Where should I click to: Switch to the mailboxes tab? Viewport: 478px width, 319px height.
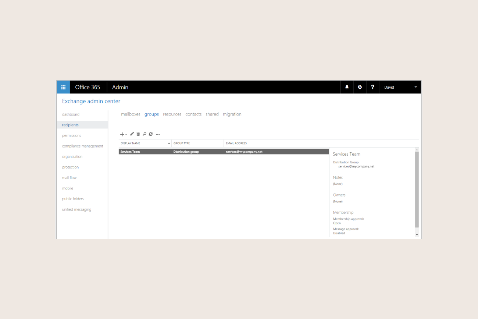[131, 114]
